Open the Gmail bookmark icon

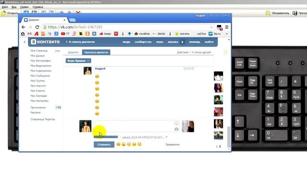pyautogui.click(x=30, y=34)
